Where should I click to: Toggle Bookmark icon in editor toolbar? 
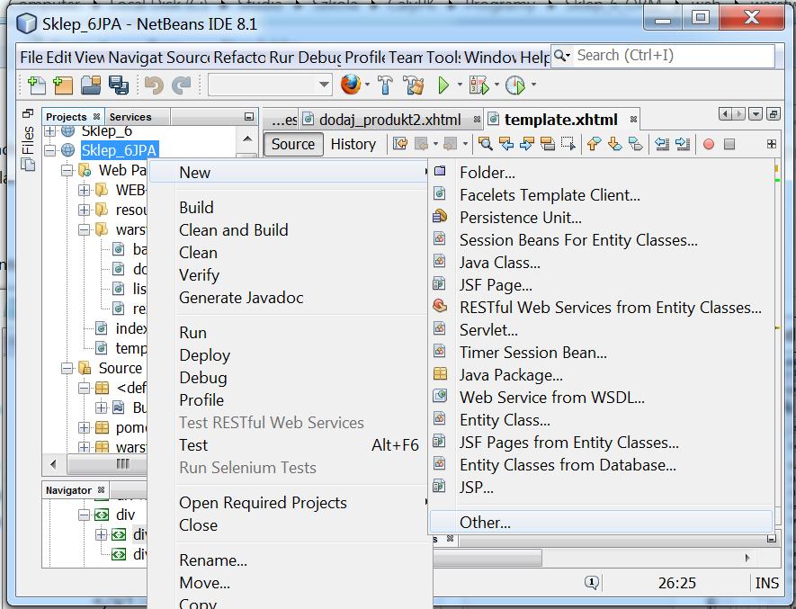tap(636, 144)
